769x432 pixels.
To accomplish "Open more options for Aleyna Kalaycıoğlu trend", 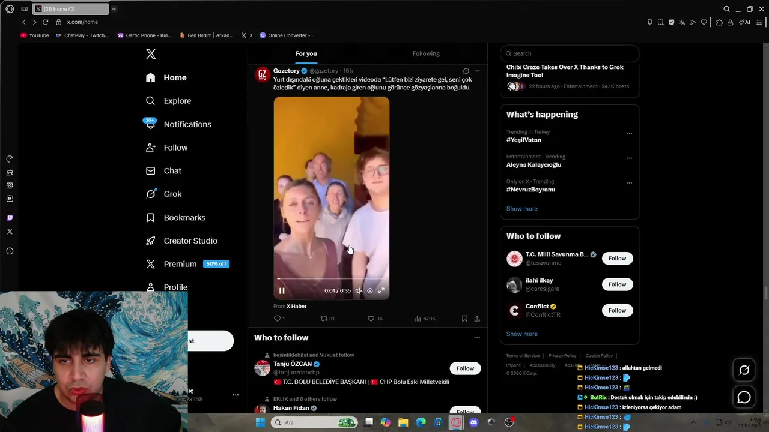I will [629, 158].
